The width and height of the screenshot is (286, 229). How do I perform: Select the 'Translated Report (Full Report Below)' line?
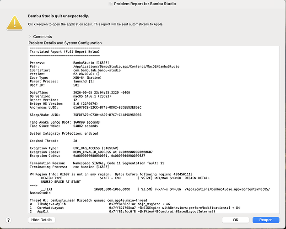(65, 52)
